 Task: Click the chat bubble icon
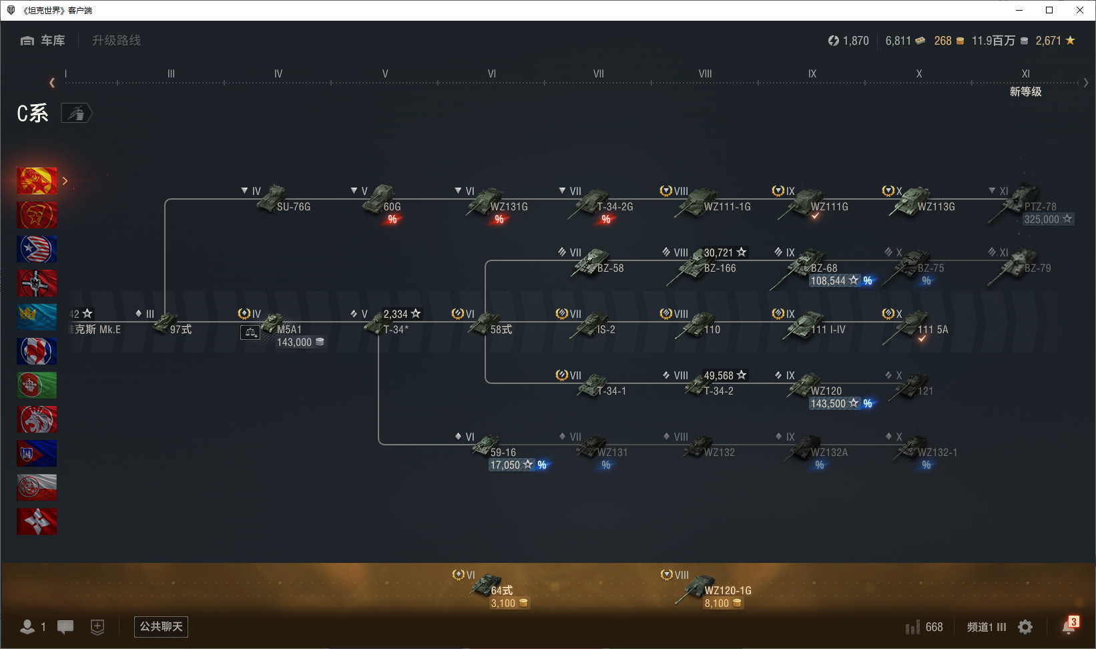(65, 627)
